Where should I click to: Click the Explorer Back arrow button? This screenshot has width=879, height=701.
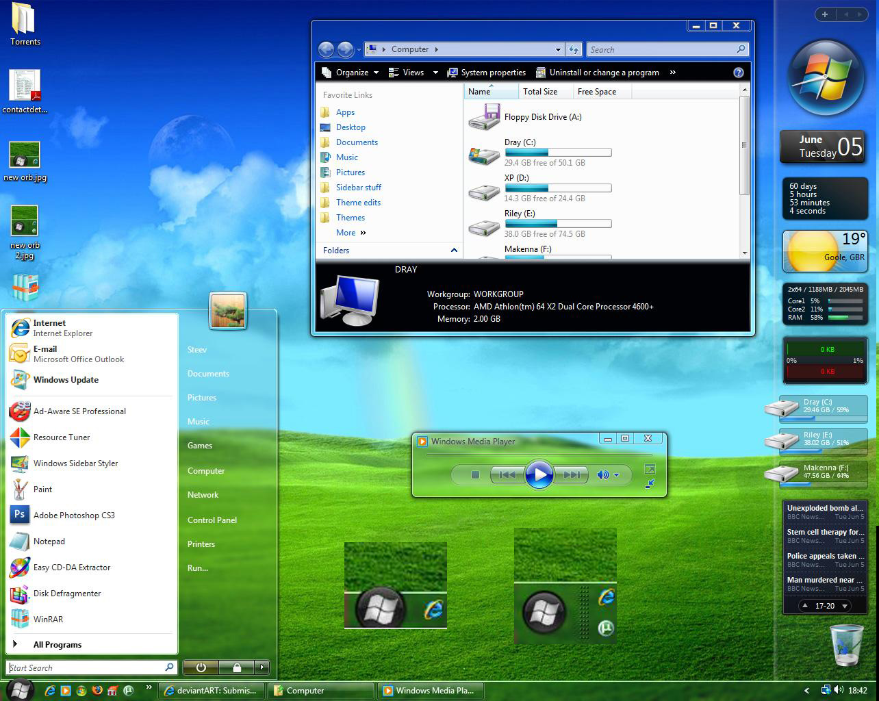pyautogui.click(x=327, y=49)
